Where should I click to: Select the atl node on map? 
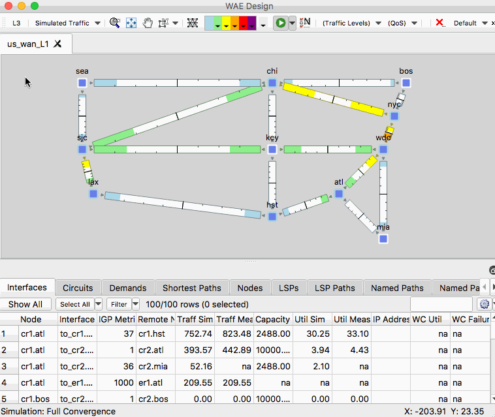(339, 193)
